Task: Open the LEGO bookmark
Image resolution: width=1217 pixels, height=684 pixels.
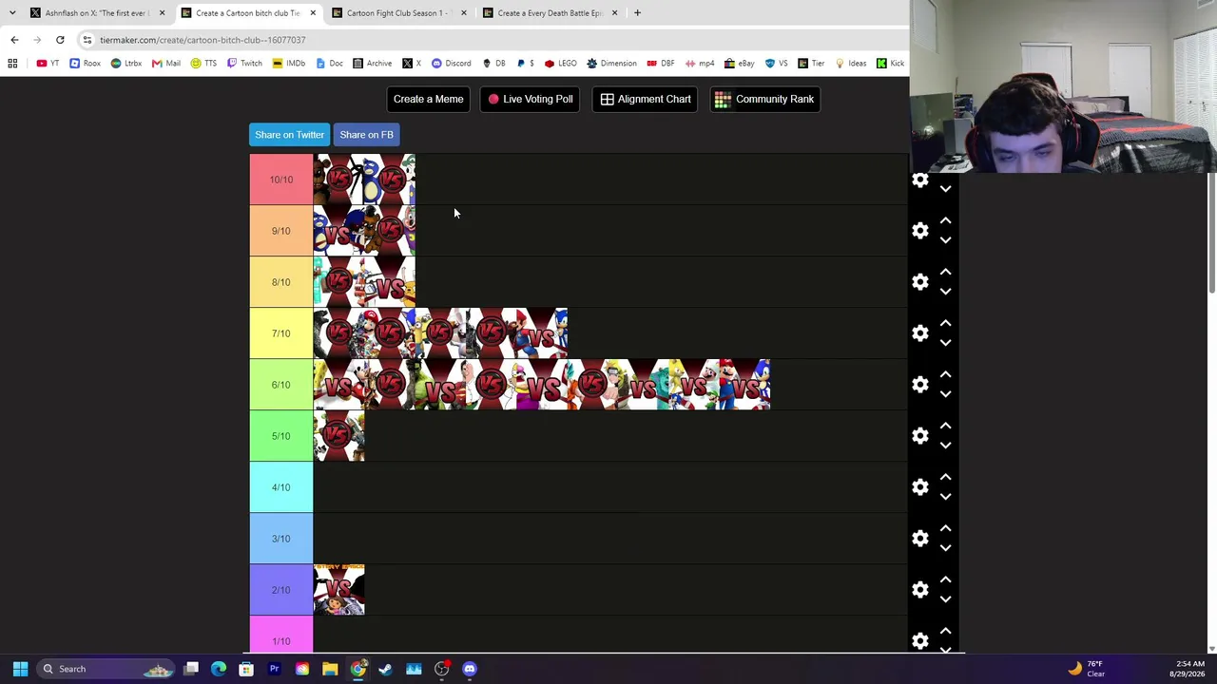Action: tap(561, 64)
